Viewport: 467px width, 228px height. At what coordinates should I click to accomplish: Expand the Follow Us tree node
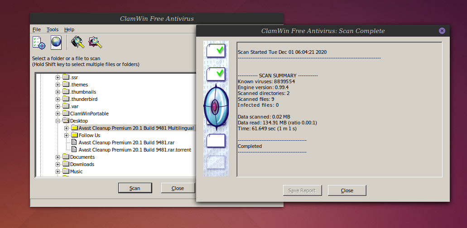(x=67, y=136)
